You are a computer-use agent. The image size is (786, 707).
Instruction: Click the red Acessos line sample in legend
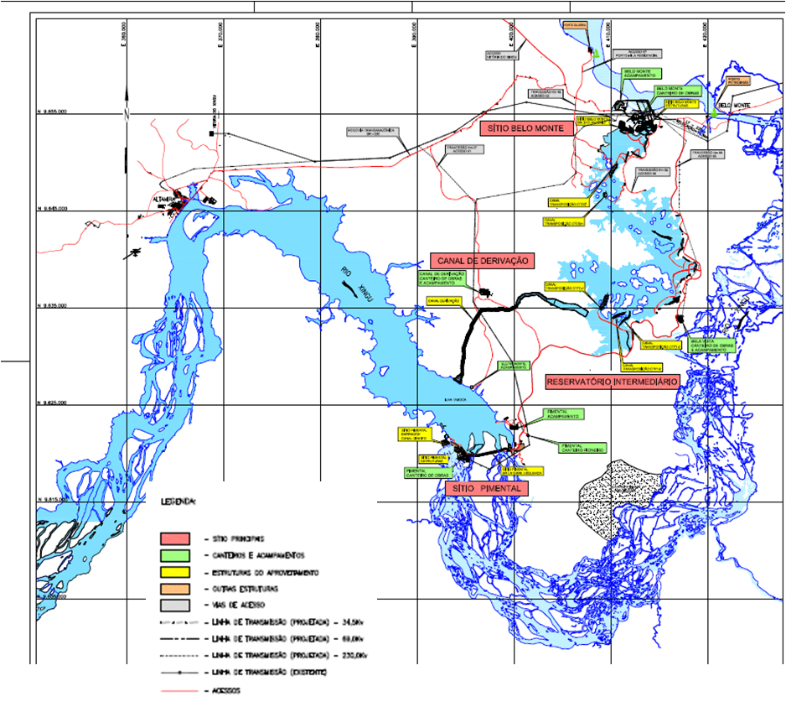pos(179,691)
